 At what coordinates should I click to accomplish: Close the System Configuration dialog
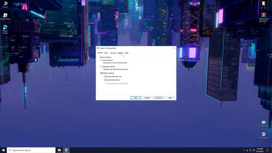[x=174, y=48]
